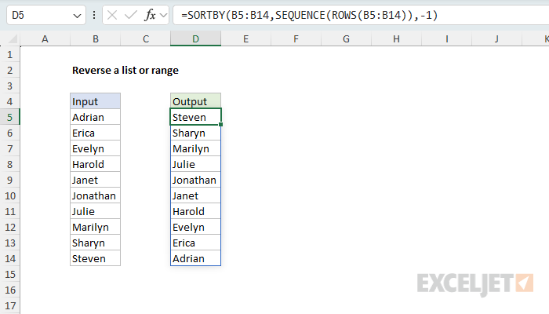Click the cancel (X) formula button
This screenshot has height=314, width=549.
click(x=112, y=15)
